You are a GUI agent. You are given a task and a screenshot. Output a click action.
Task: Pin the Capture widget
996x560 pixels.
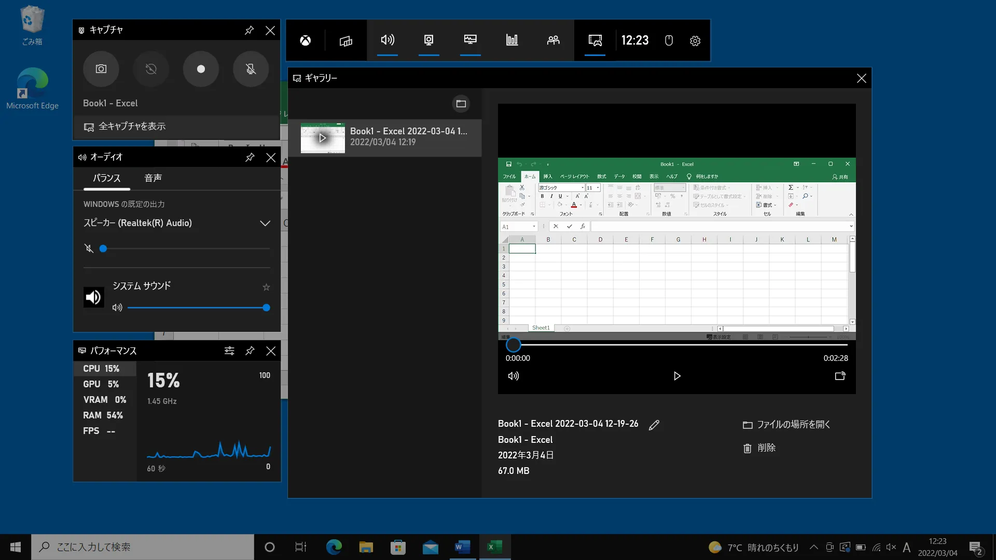tap(249, 30)
